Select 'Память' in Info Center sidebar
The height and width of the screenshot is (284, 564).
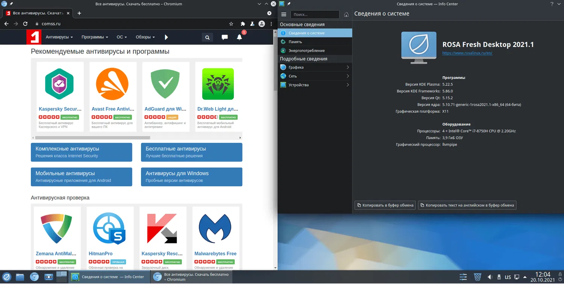click(315, 42)
